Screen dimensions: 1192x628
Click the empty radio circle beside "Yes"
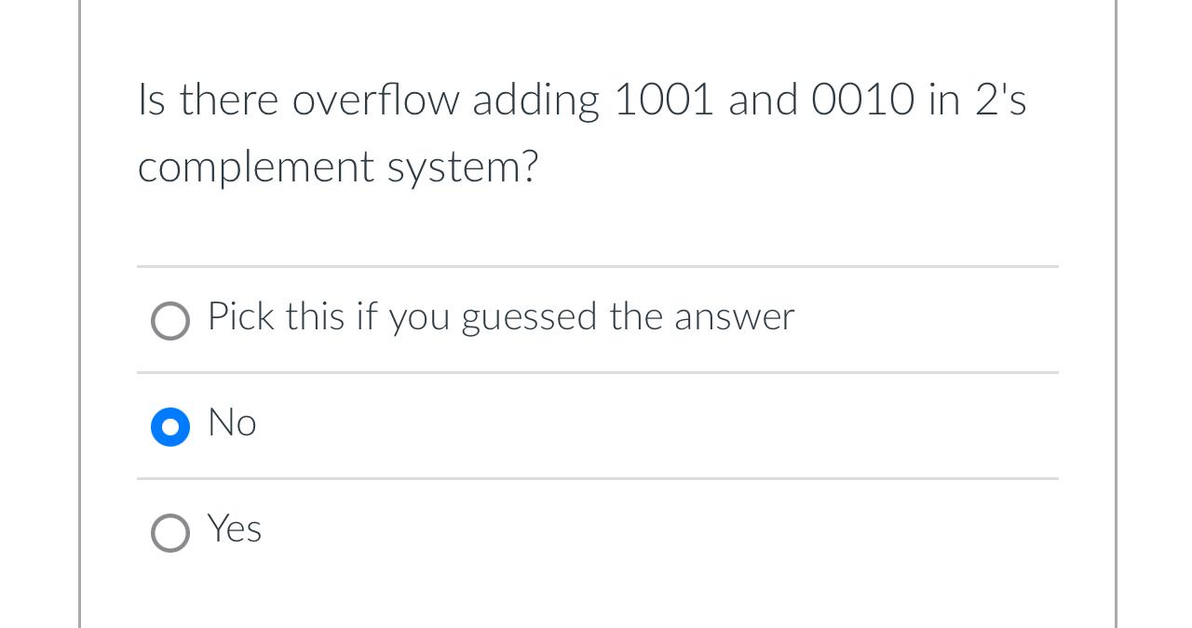pyautogui.click(x=170, y=533)
